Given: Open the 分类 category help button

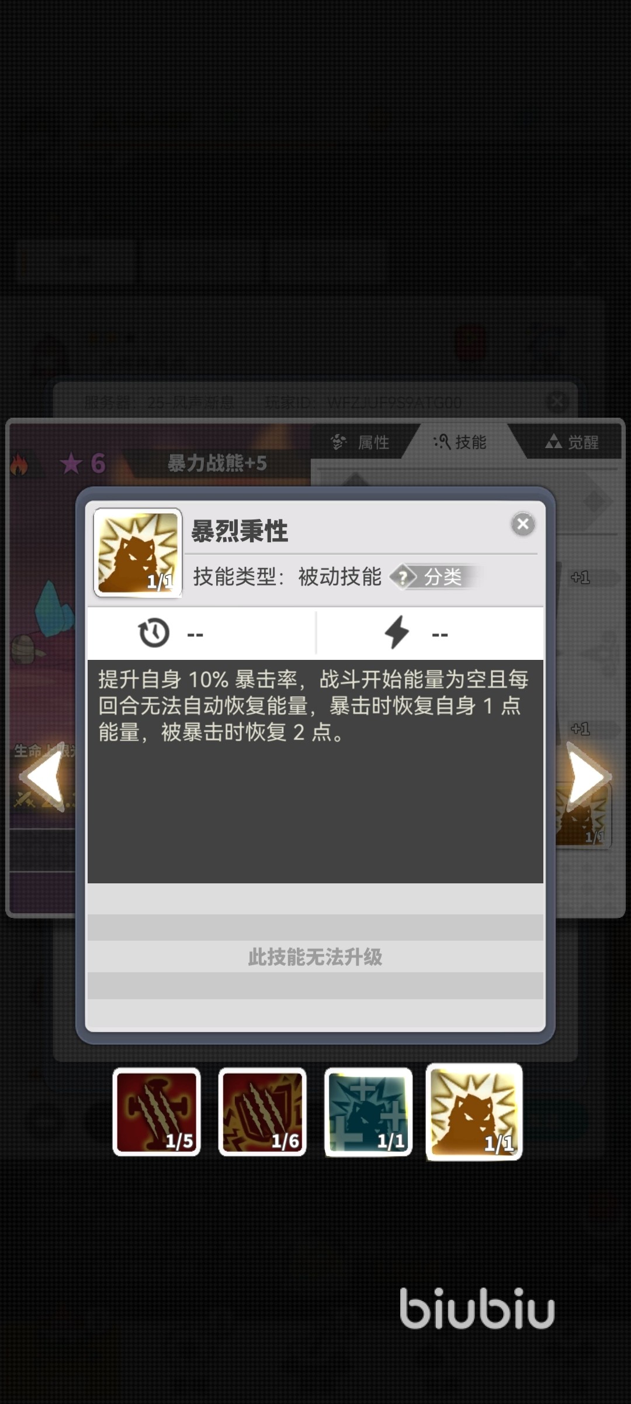Looking at the screenshot, I should coord(435,577).
